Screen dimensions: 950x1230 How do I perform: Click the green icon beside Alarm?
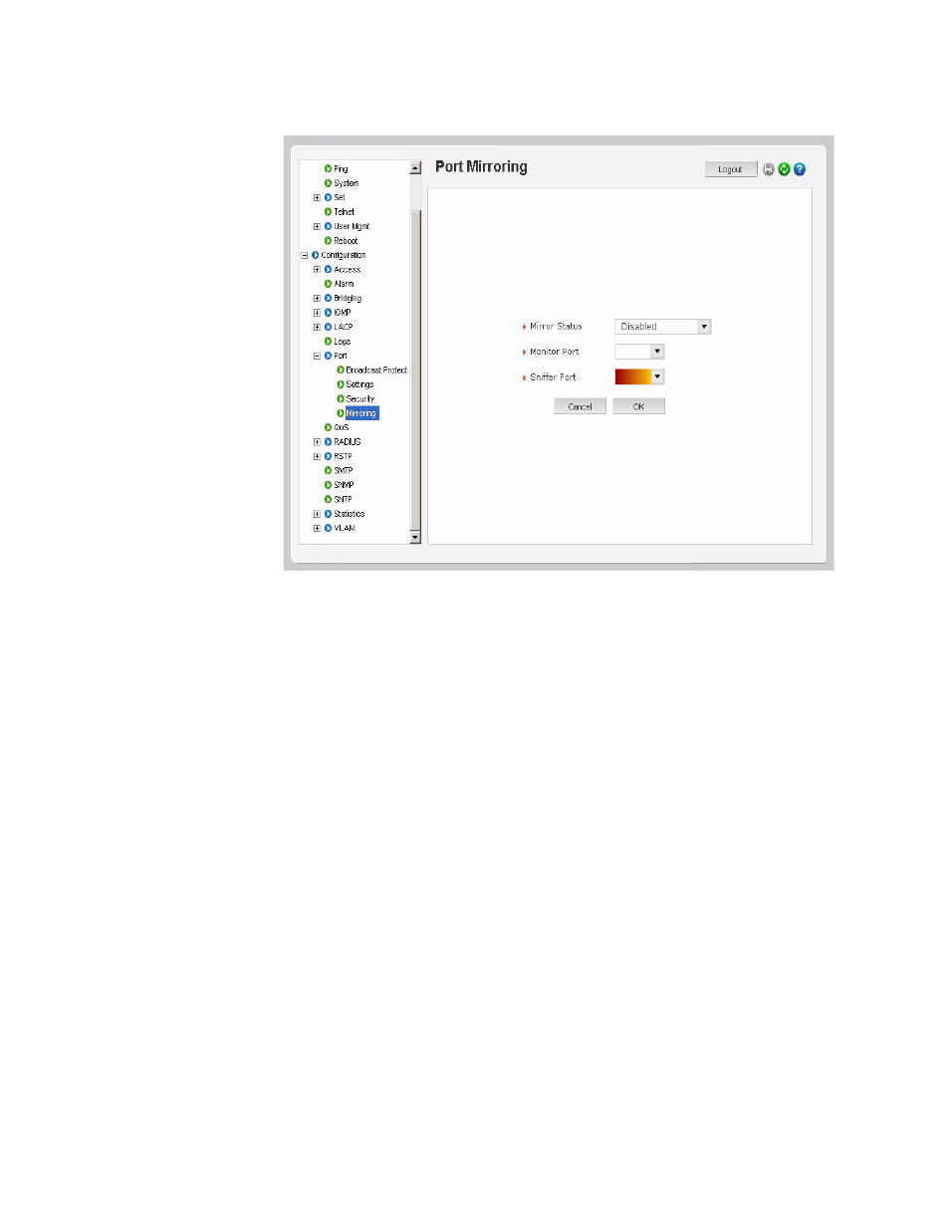pos(328,284)
